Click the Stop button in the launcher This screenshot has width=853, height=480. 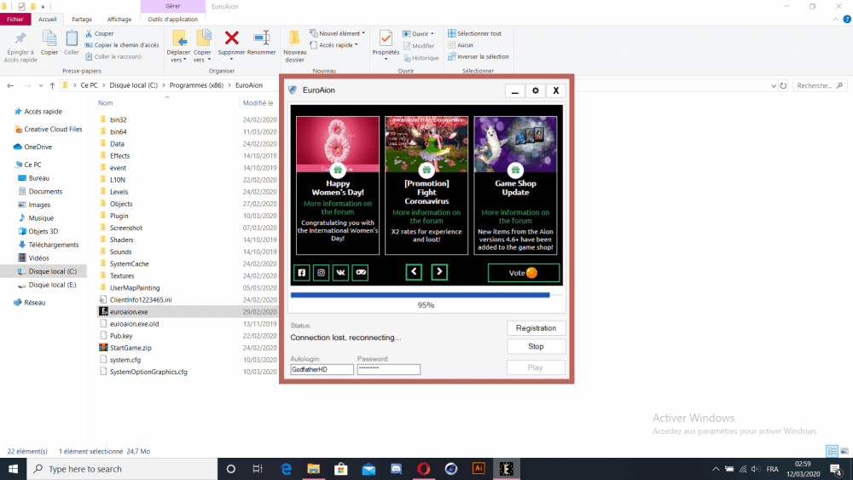point(536,347)
